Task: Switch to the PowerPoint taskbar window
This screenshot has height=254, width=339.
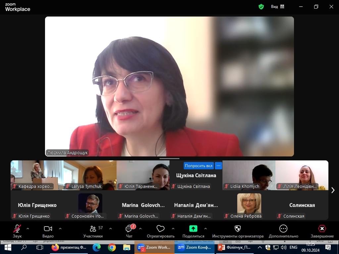Action: (234, 247)
